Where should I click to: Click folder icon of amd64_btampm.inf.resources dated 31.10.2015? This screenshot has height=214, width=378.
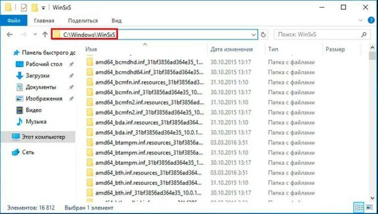point(89,153)
